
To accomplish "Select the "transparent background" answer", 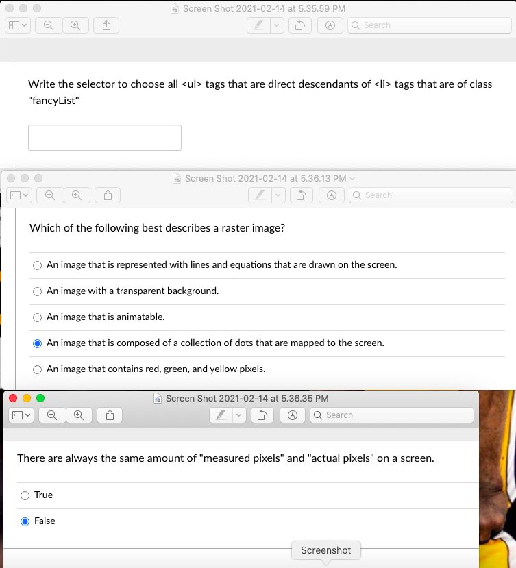I will 37,292.
